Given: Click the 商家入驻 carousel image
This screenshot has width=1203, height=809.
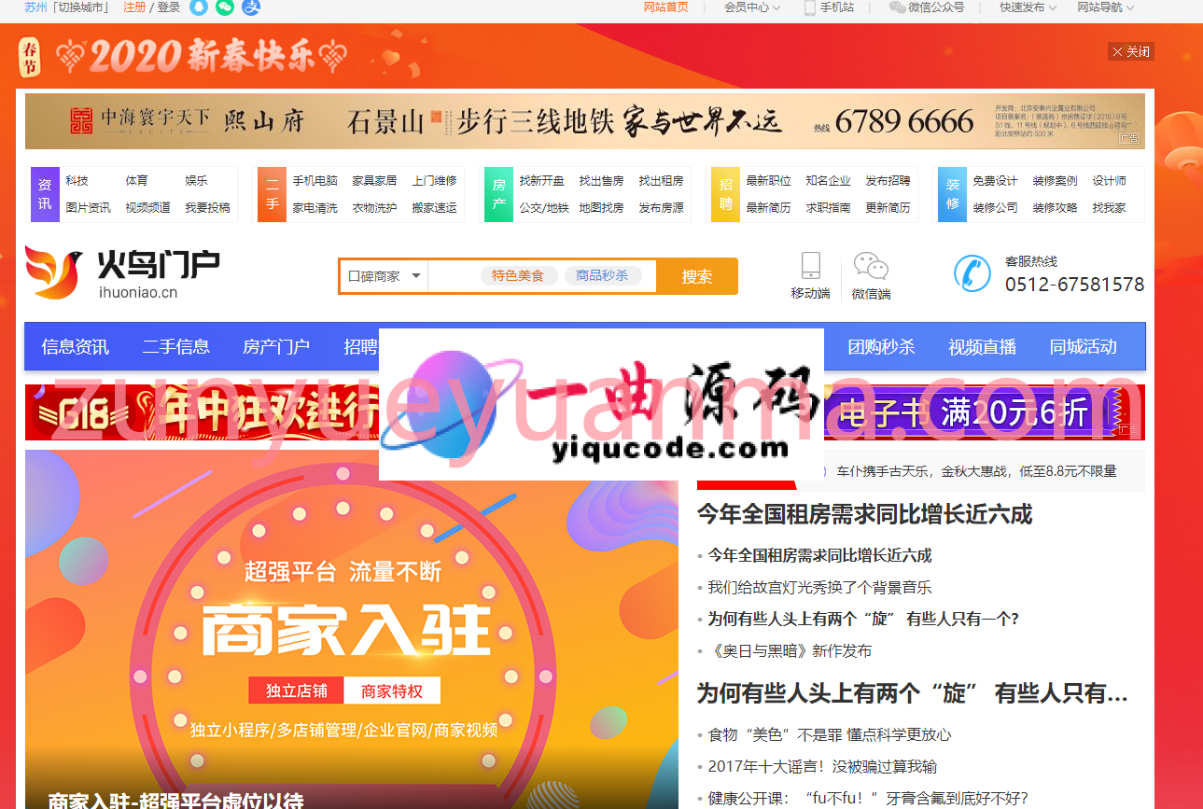Looking at the screenshot, I should 352,630.
